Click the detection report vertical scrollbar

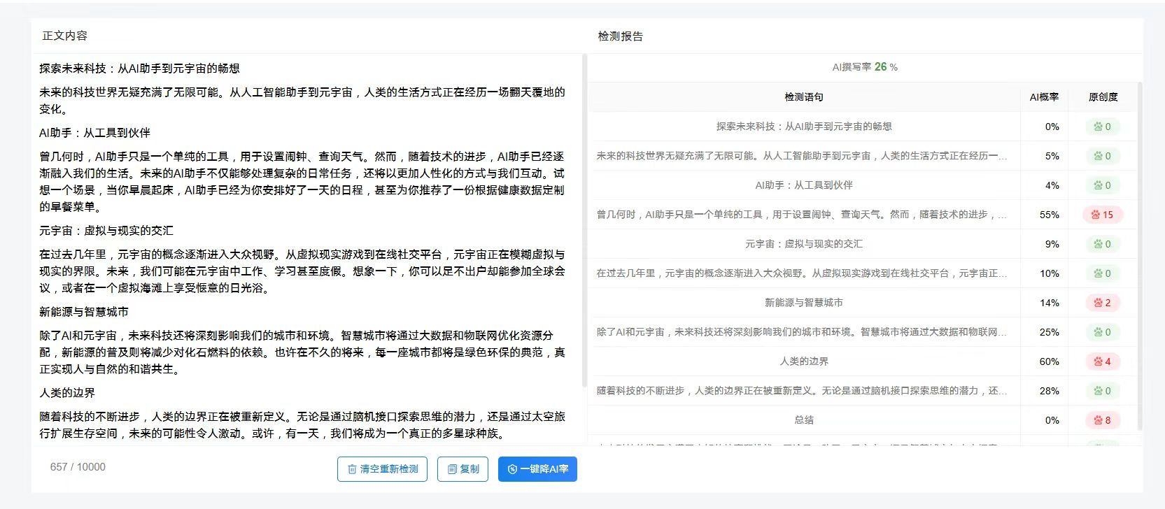click(1140, 252)
